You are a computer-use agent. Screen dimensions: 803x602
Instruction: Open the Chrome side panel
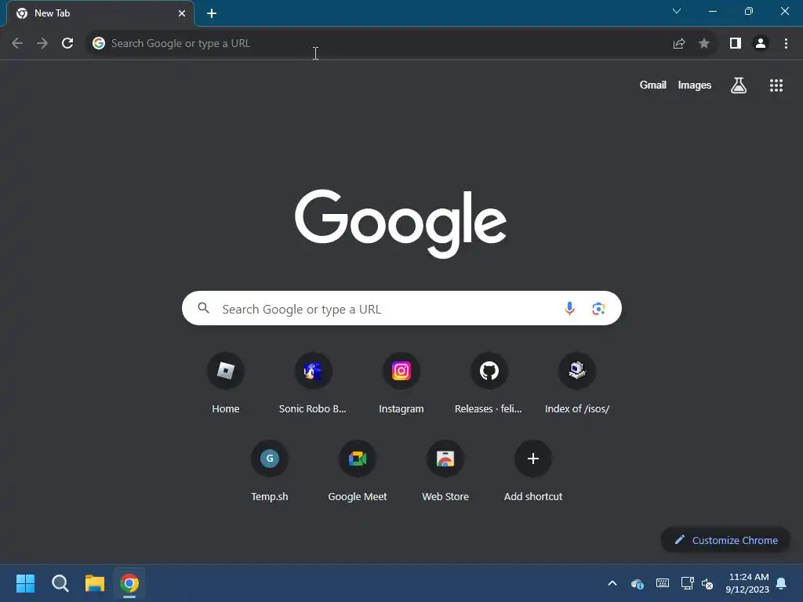736,43
